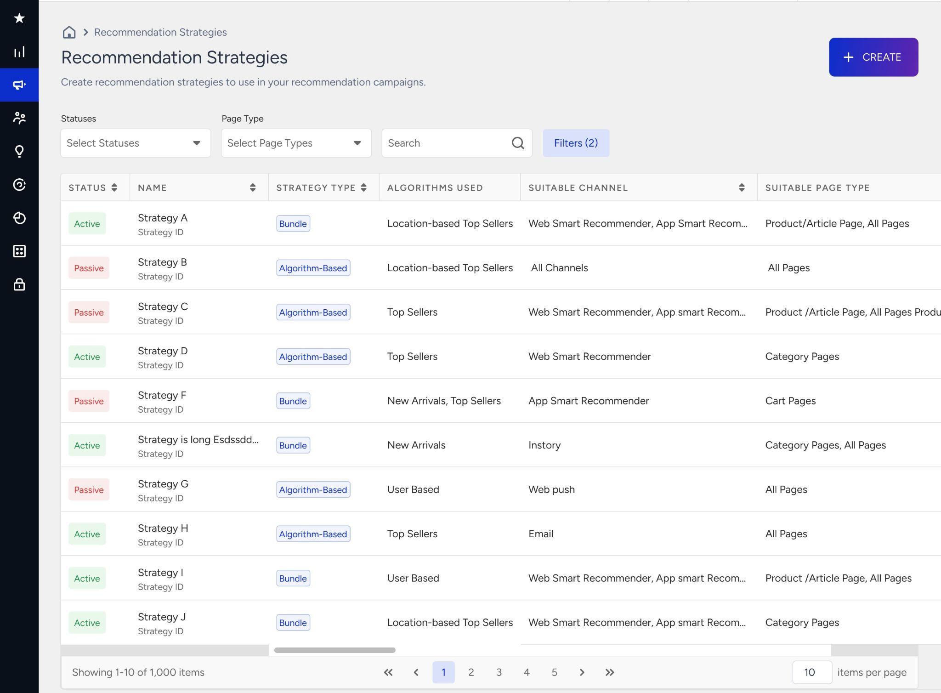The width and height of the screenshot is (941, 693).
Task: Open the star favorites icon in sidebar
Action: coord(19,18)
